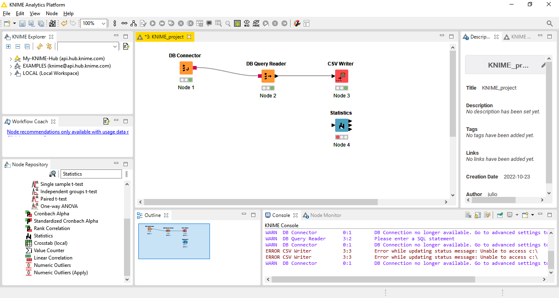559x298 pixels.
Task: Click the CSV Writer node icon
Action: [341, 76]
